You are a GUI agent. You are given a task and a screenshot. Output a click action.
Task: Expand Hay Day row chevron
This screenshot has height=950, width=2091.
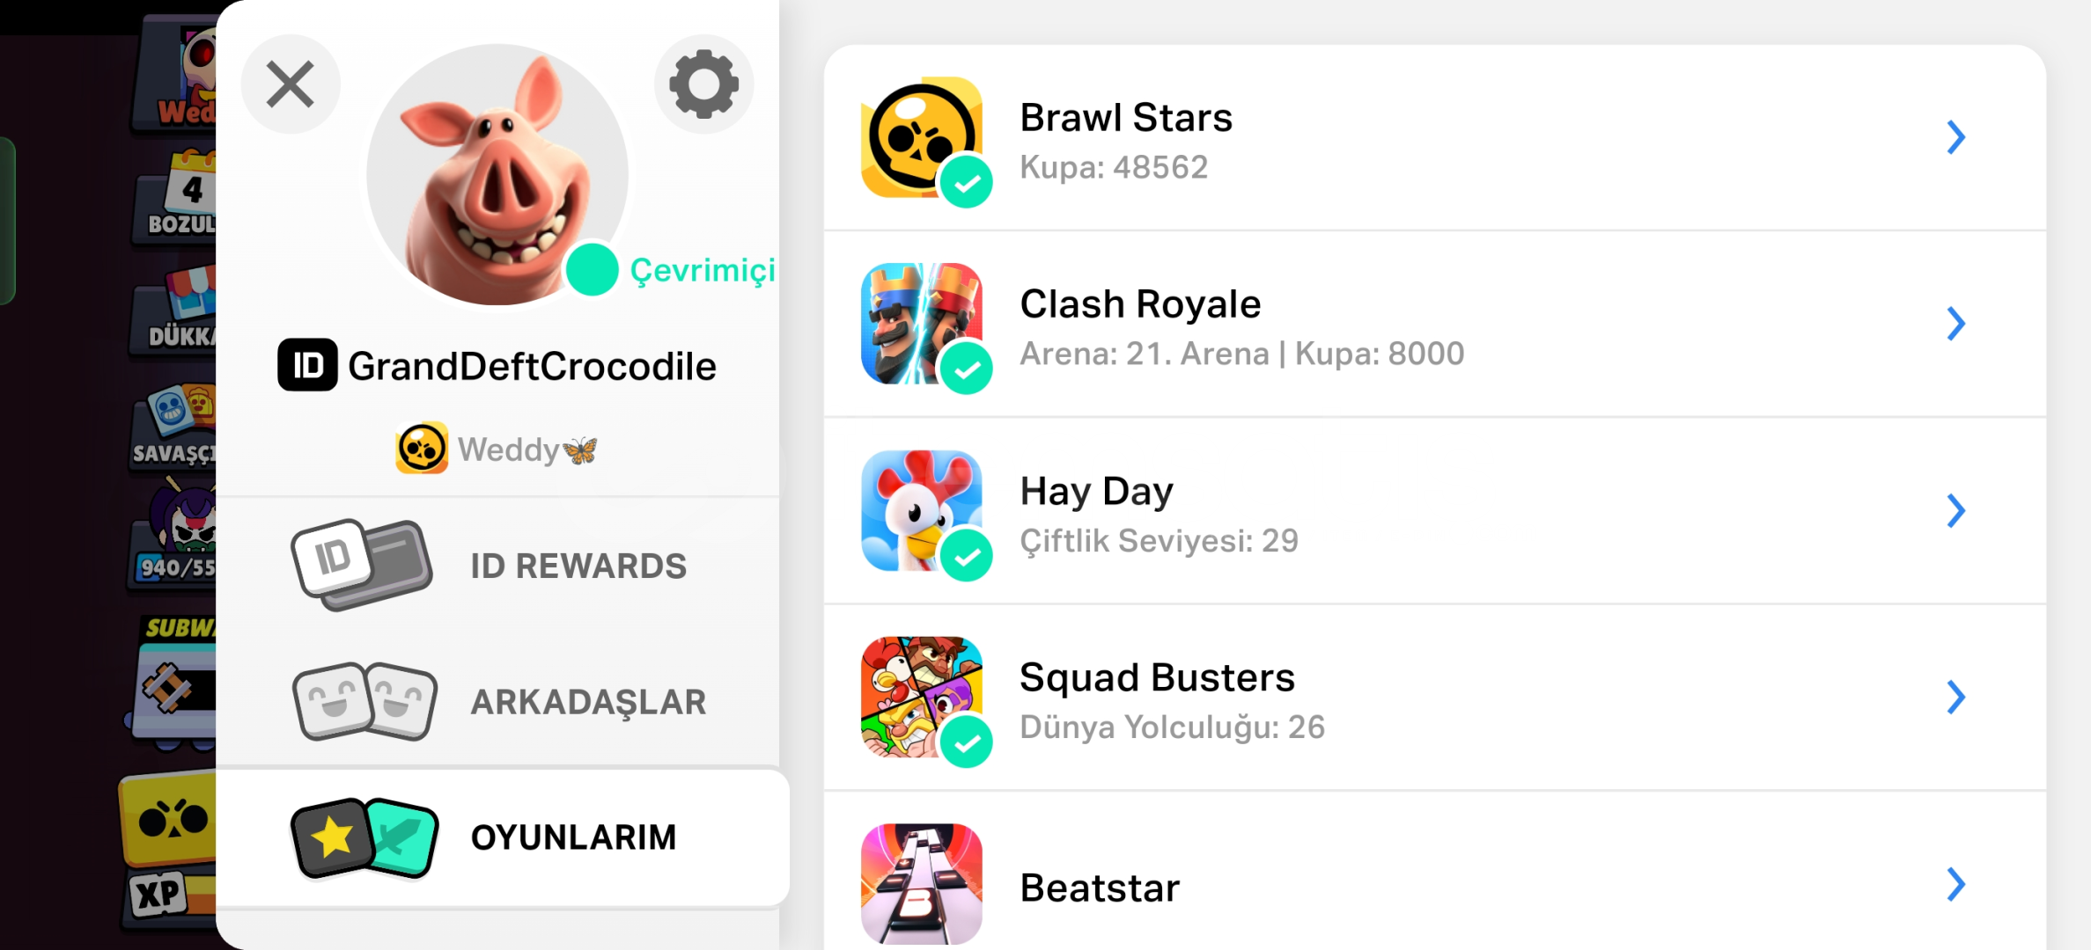pyautogui.click(x=1955, y=511)
